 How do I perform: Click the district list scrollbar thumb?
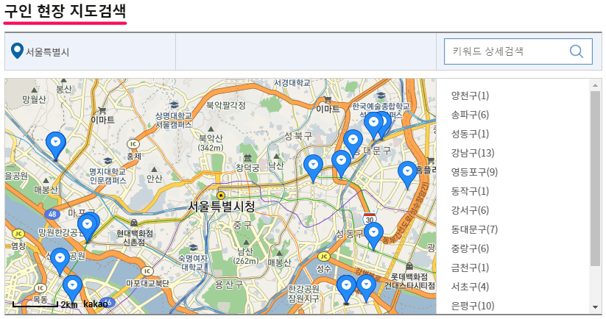pos(596,178)
